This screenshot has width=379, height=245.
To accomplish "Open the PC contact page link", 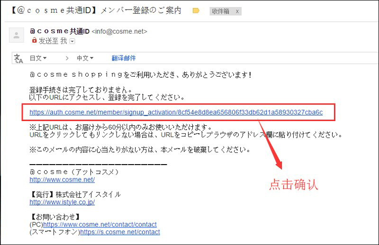I will click(x=100, y=224).
